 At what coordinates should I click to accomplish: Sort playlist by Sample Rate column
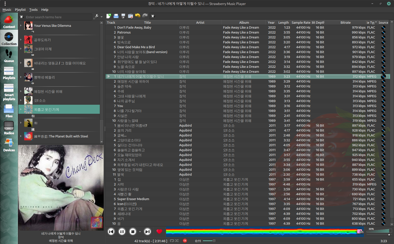click(x=301, y=22)
